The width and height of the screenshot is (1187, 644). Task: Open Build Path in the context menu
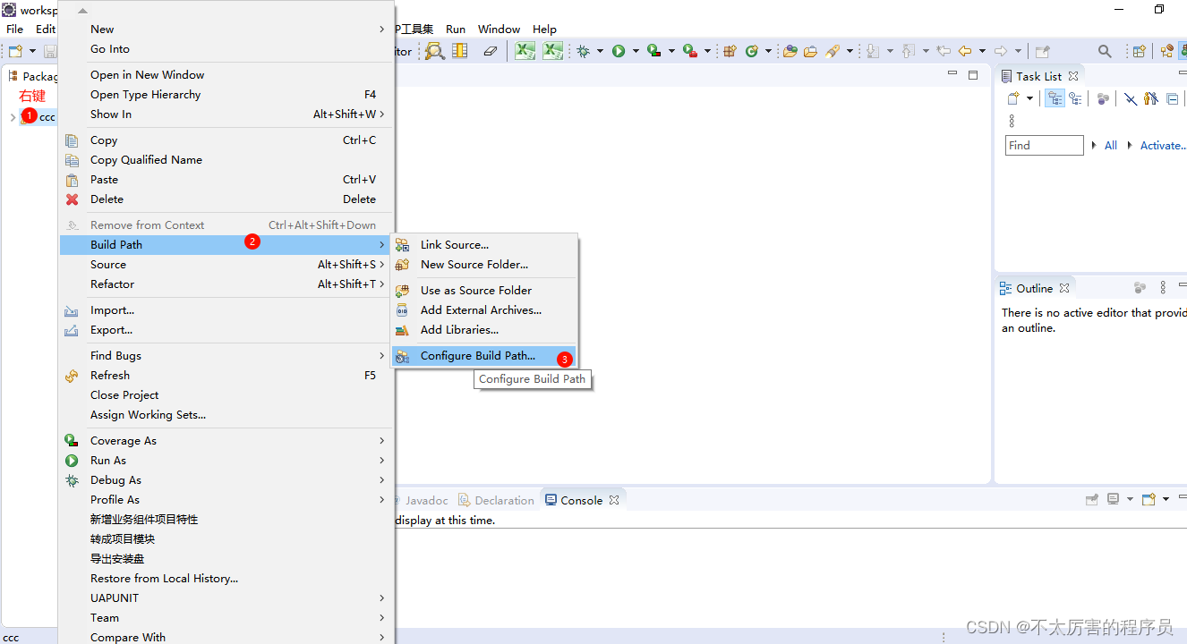(x=225, y=245)
